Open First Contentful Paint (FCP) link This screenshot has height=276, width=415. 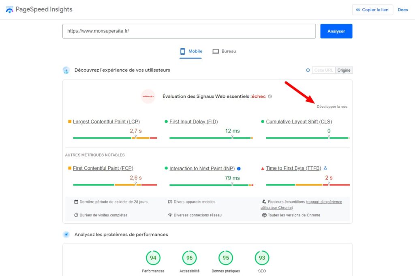103,168
